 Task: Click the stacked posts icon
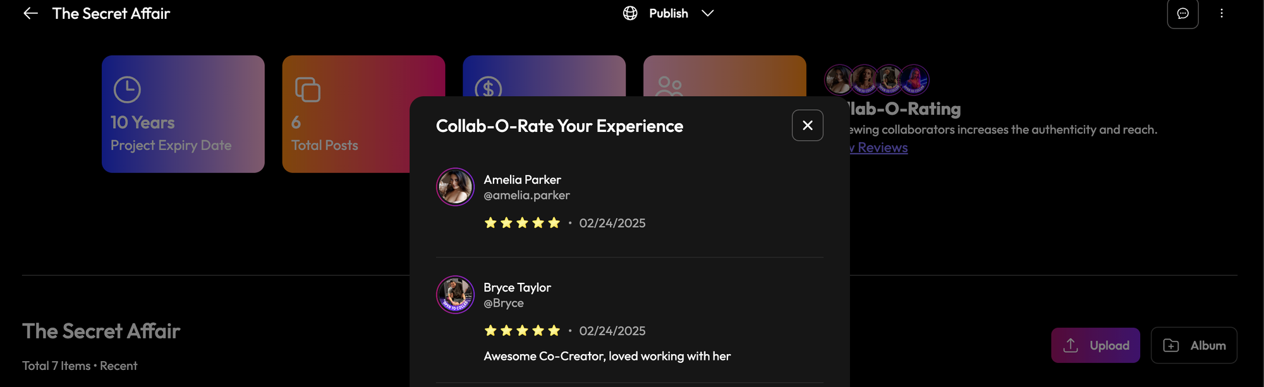pyautogui.click(x=308, y=90)
